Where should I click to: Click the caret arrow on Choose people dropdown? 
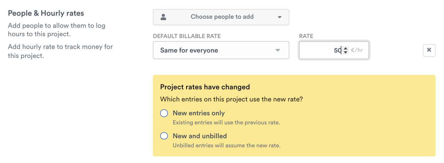279,17
